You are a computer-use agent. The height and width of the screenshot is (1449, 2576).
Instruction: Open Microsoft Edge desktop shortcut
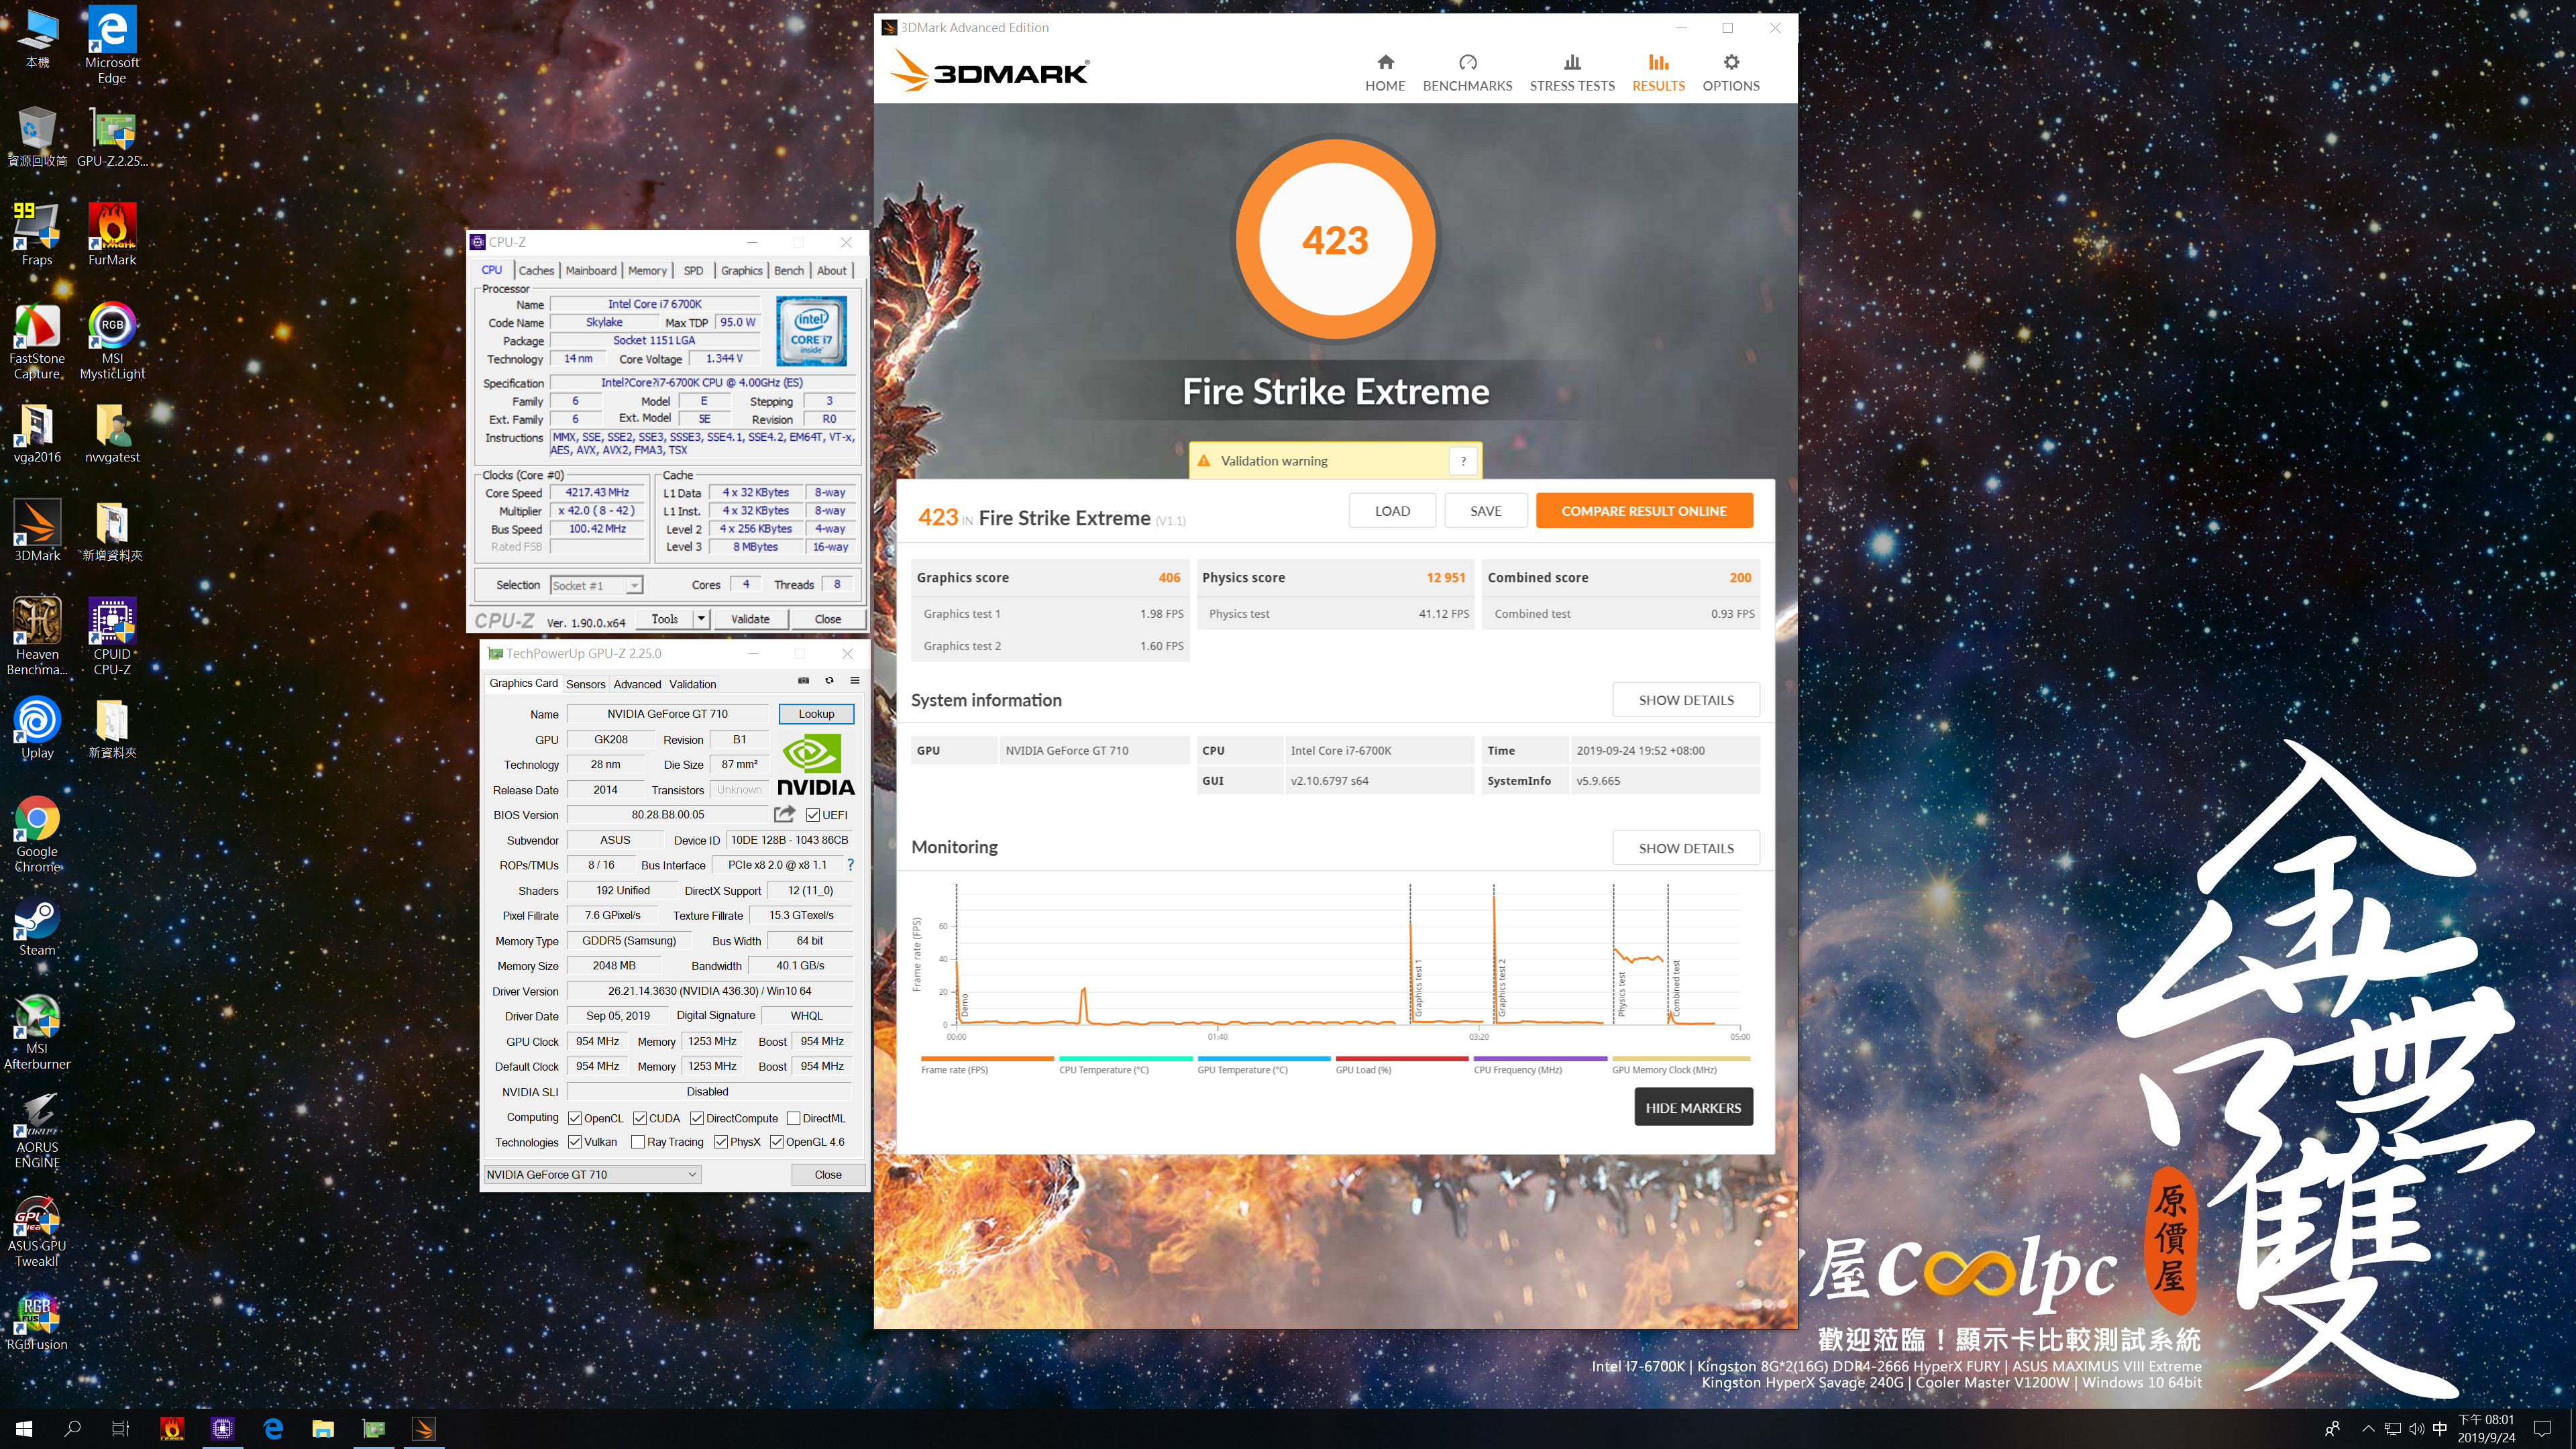coord(112,45)
